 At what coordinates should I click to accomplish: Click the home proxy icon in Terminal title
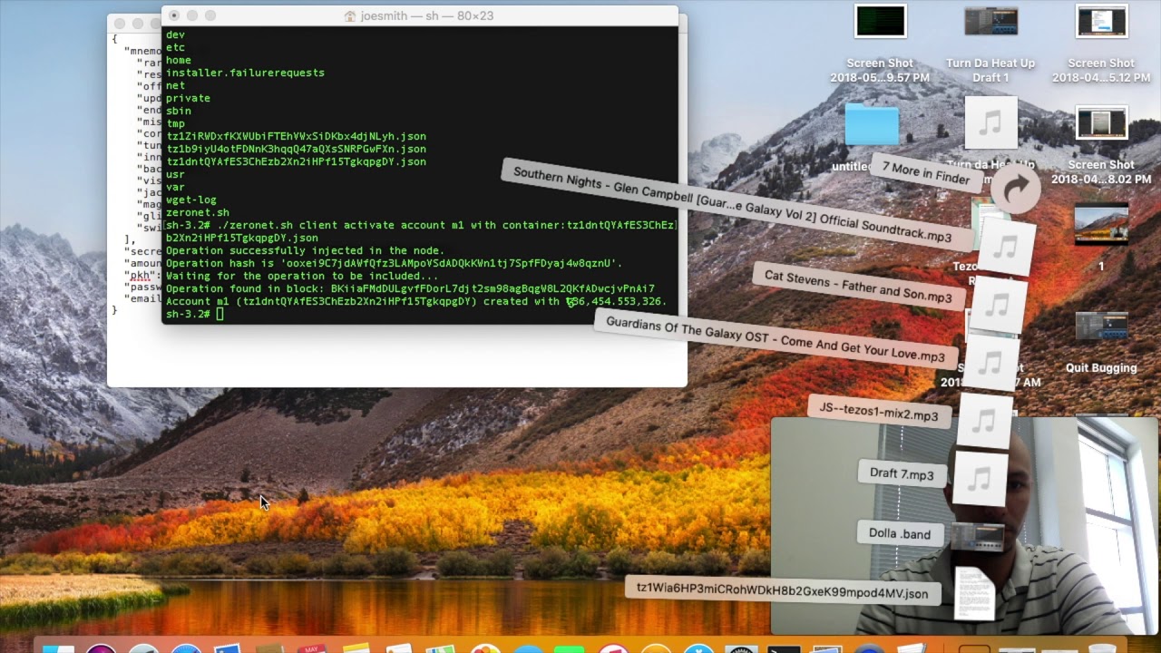click(x=350, y=16)
